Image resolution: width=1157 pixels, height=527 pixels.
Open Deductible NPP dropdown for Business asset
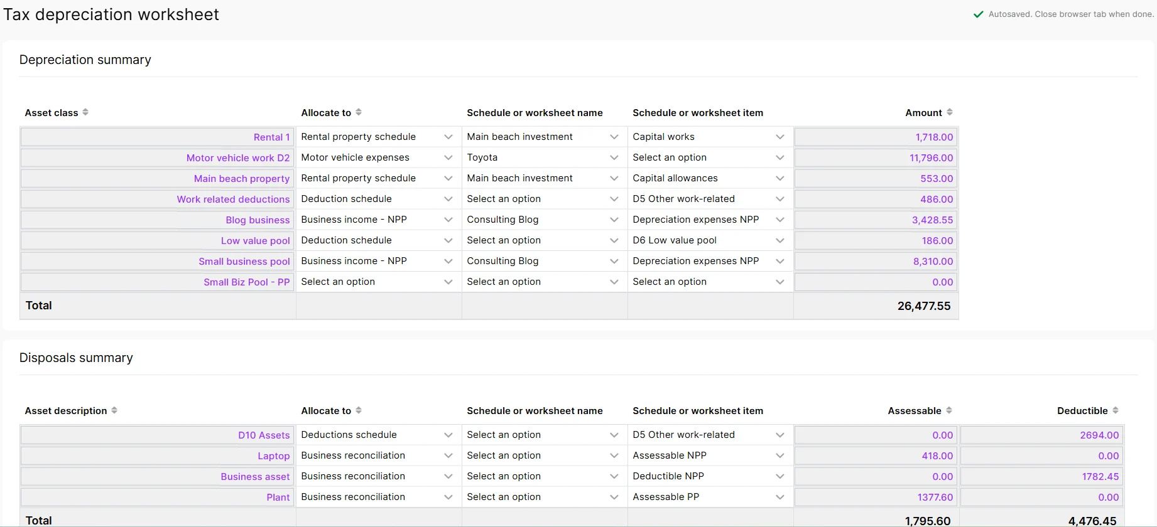coord(709,476)
